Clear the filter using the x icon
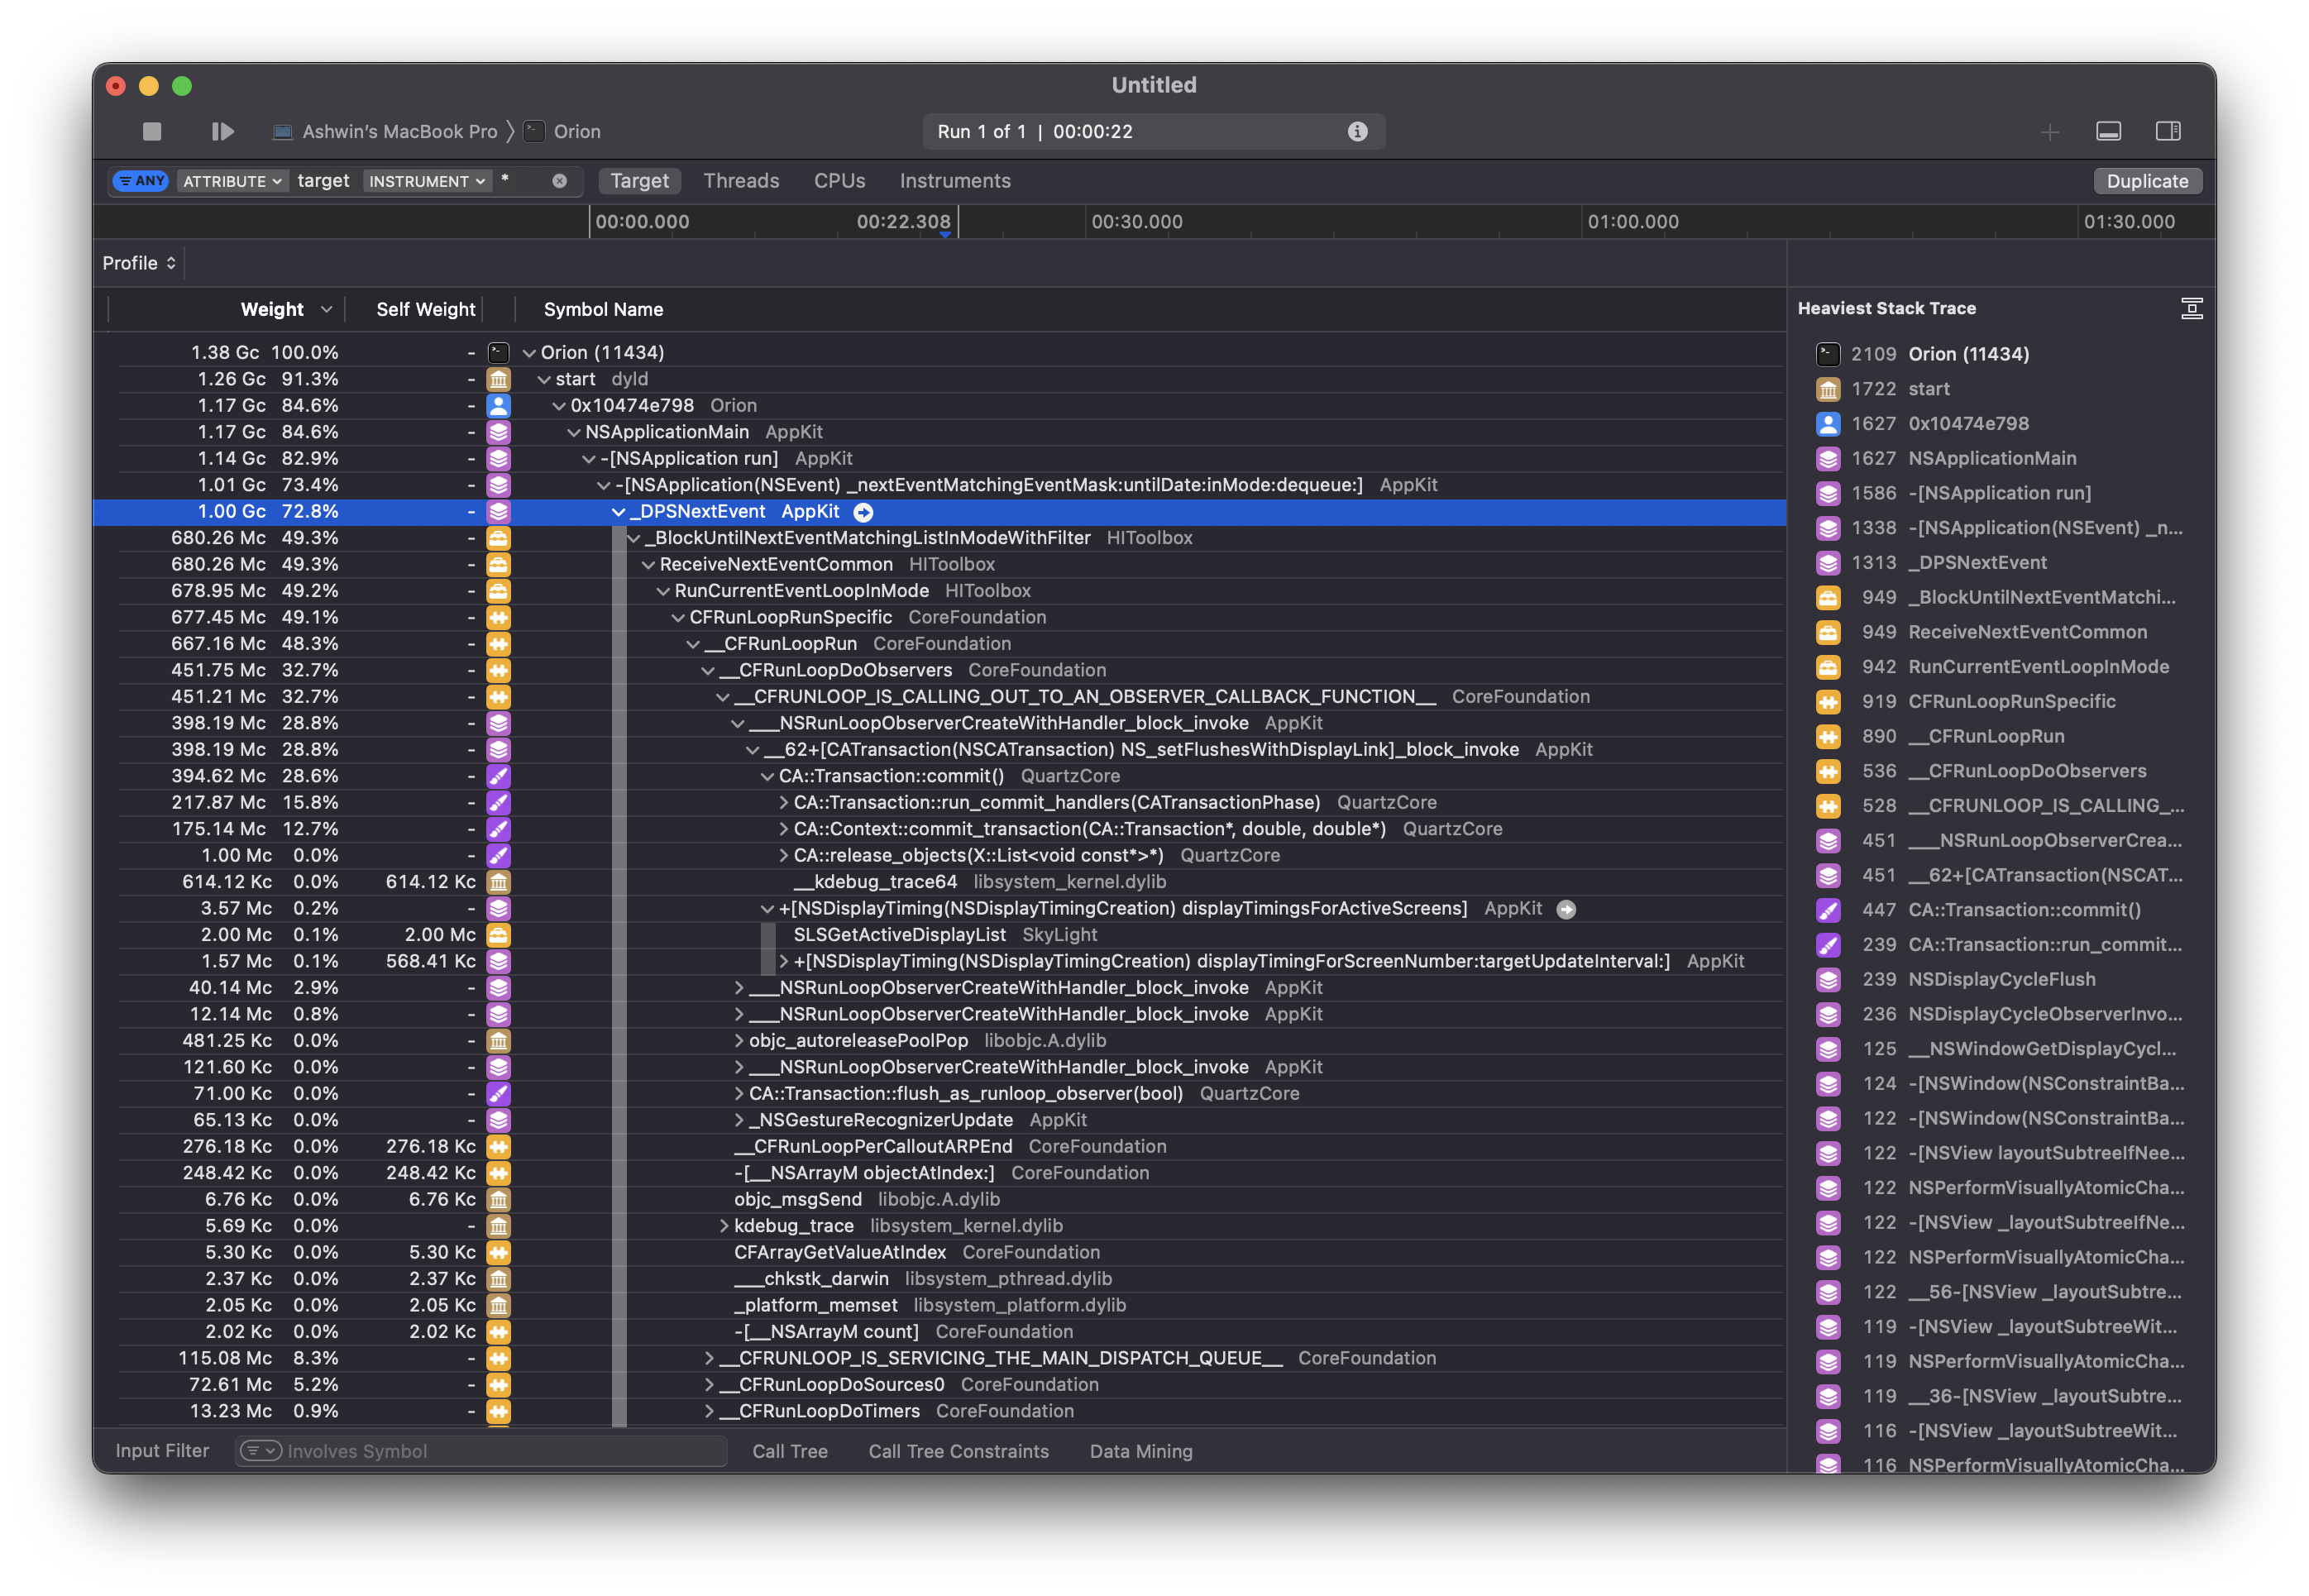 pos(560,181)
